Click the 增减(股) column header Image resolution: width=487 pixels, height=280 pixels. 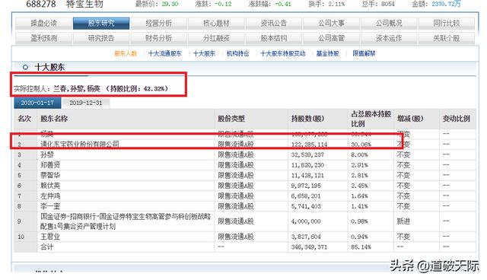pos(410,119)
